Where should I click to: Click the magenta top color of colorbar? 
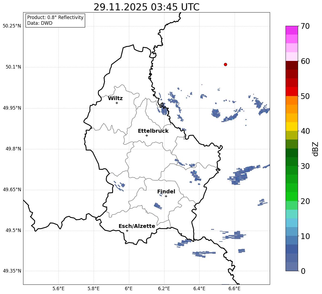click(x=292, y=30)
